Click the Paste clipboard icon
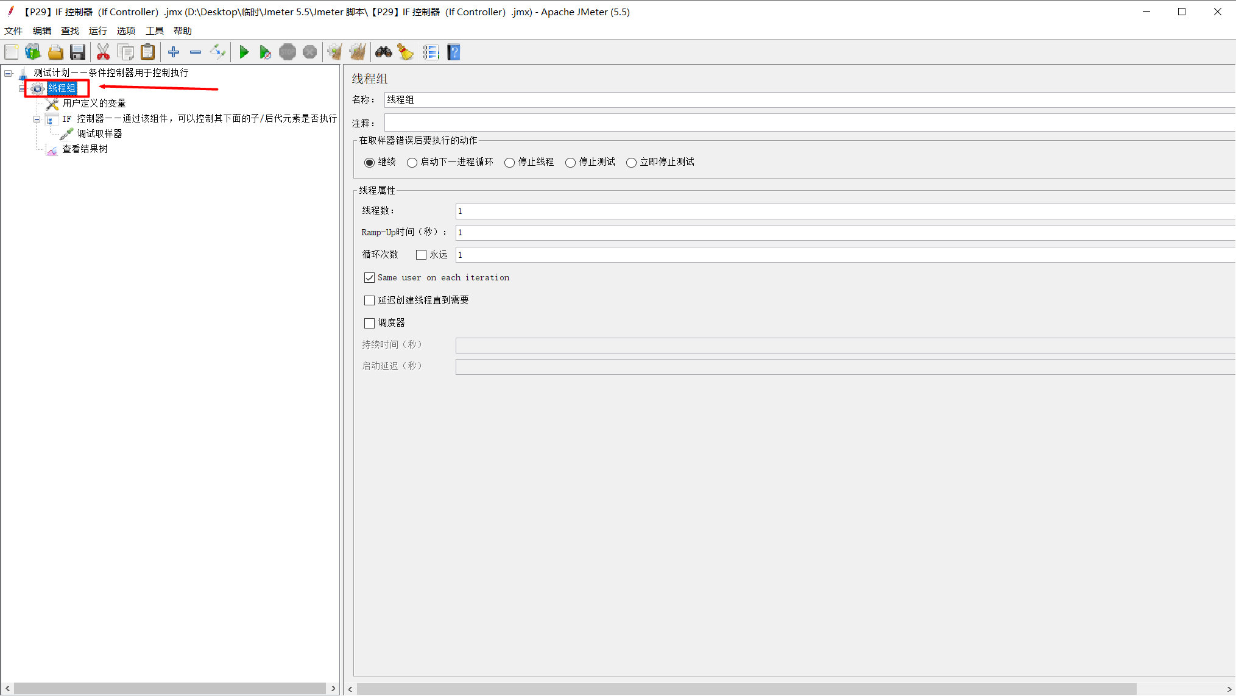 147,52
